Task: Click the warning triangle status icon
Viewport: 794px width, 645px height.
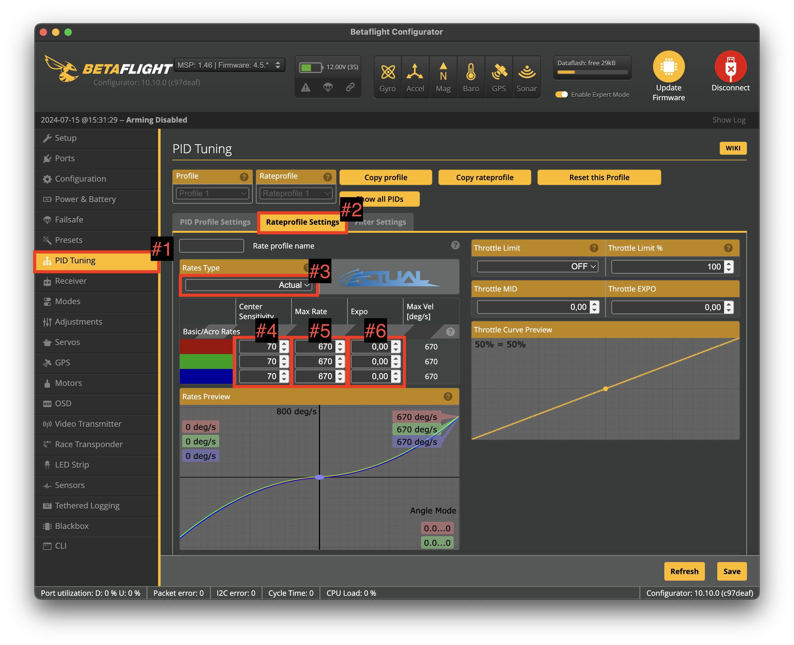Action: tap(305, 87)
